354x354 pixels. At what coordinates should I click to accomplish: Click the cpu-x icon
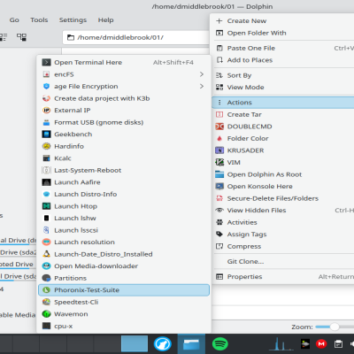pyautogui.click(x=46, y=326)
